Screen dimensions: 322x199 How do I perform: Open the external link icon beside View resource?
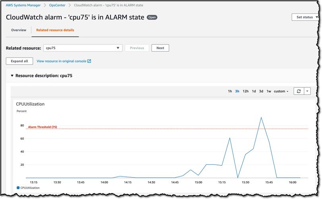tap(89, 61)
